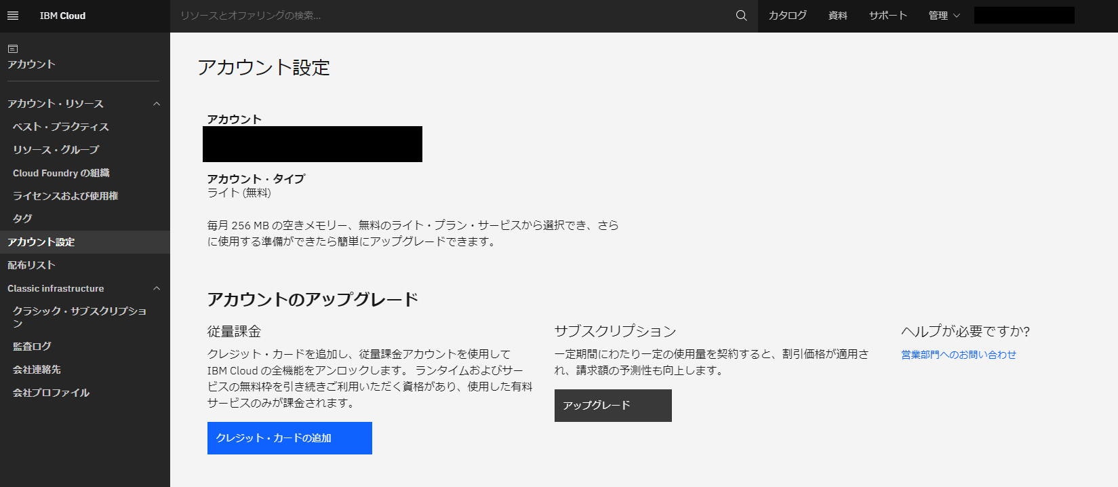1118x487 pixels.
Task: Select タグ in sidebar
Action: 22,219
